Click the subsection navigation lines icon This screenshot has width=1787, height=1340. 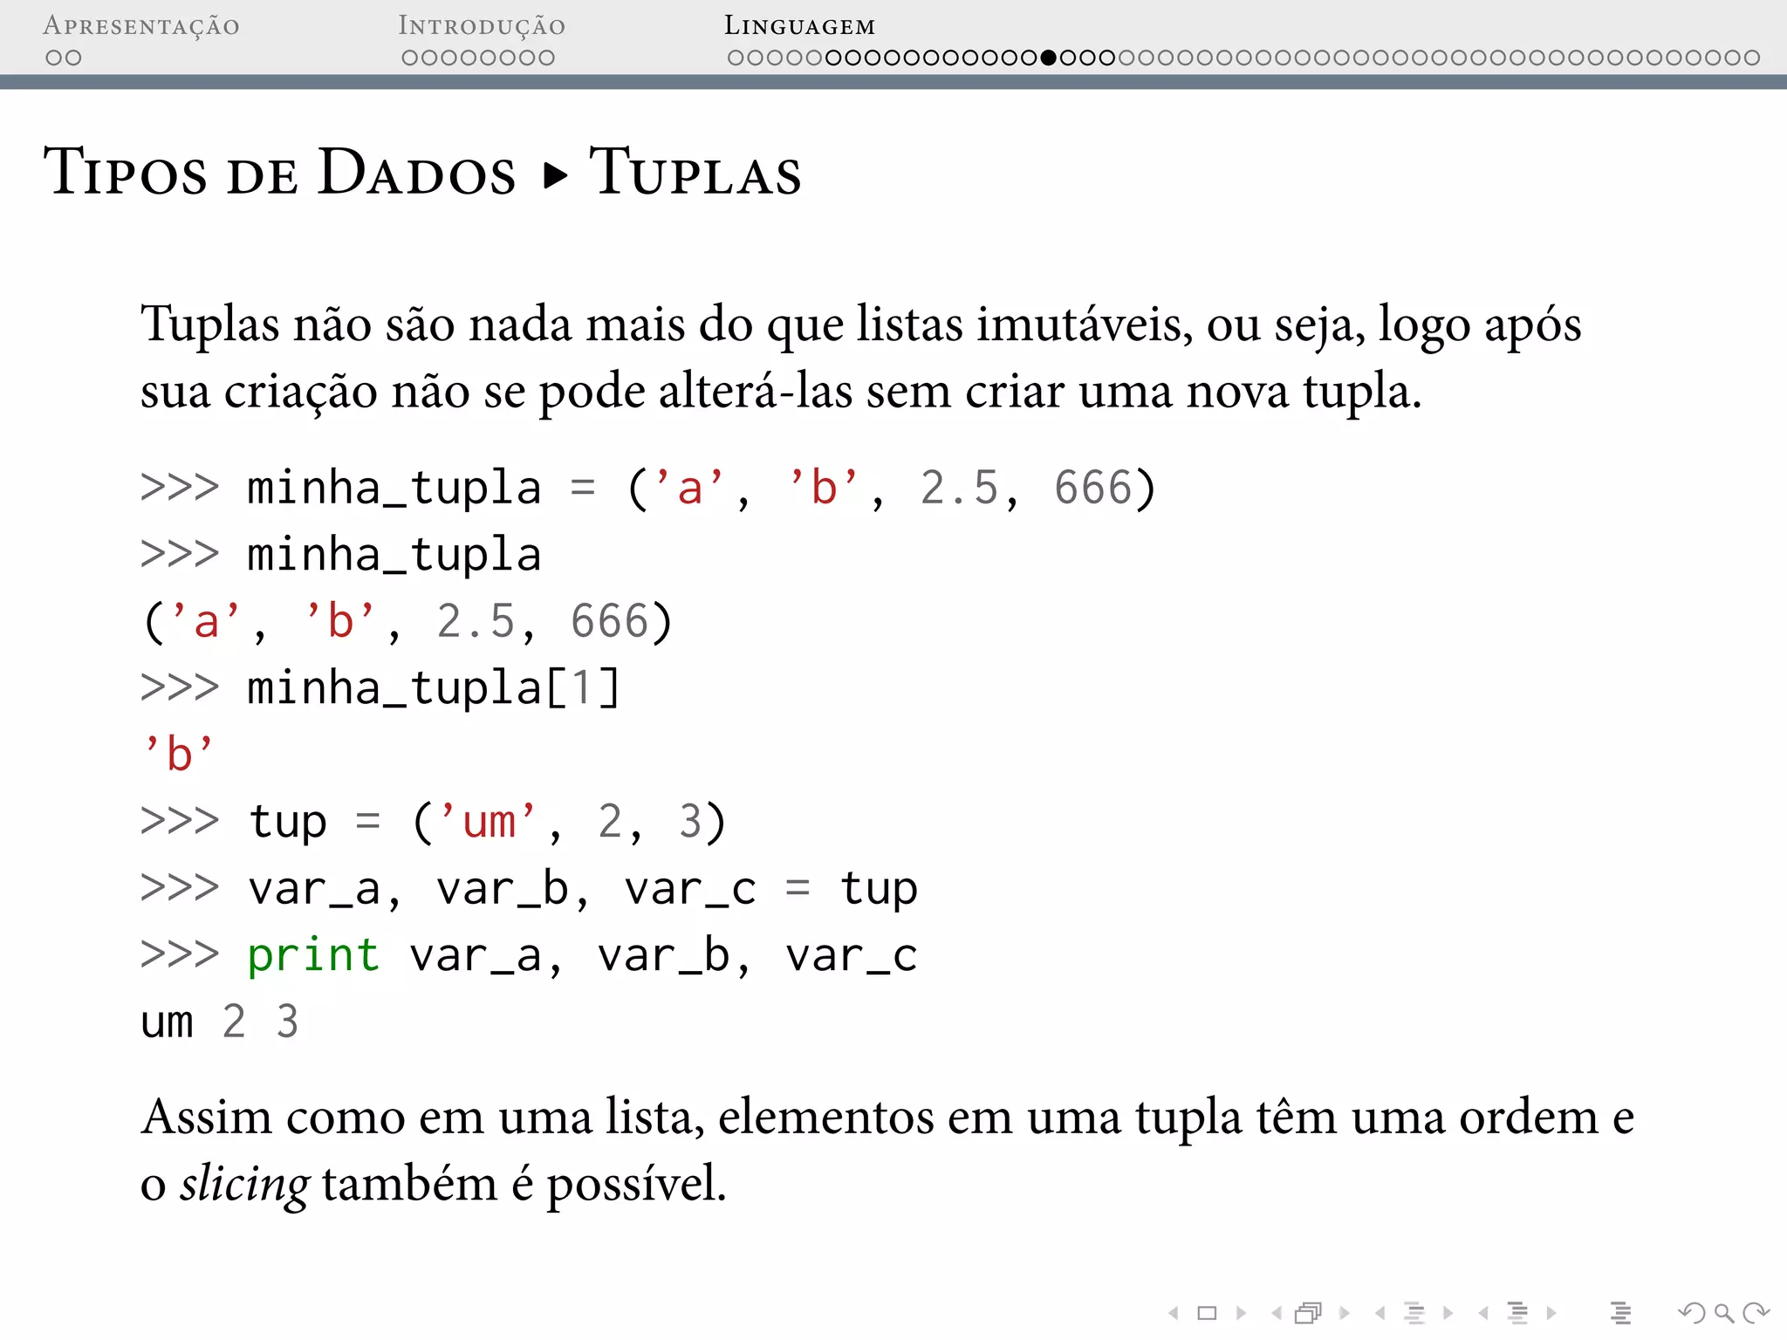(1414, 1313)
